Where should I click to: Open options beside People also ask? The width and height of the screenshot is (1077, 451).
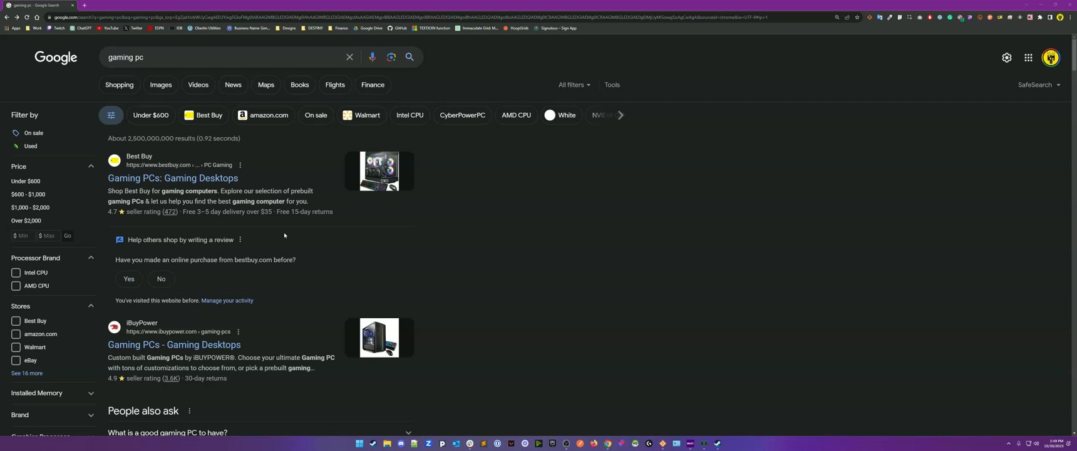click(189, 411)
